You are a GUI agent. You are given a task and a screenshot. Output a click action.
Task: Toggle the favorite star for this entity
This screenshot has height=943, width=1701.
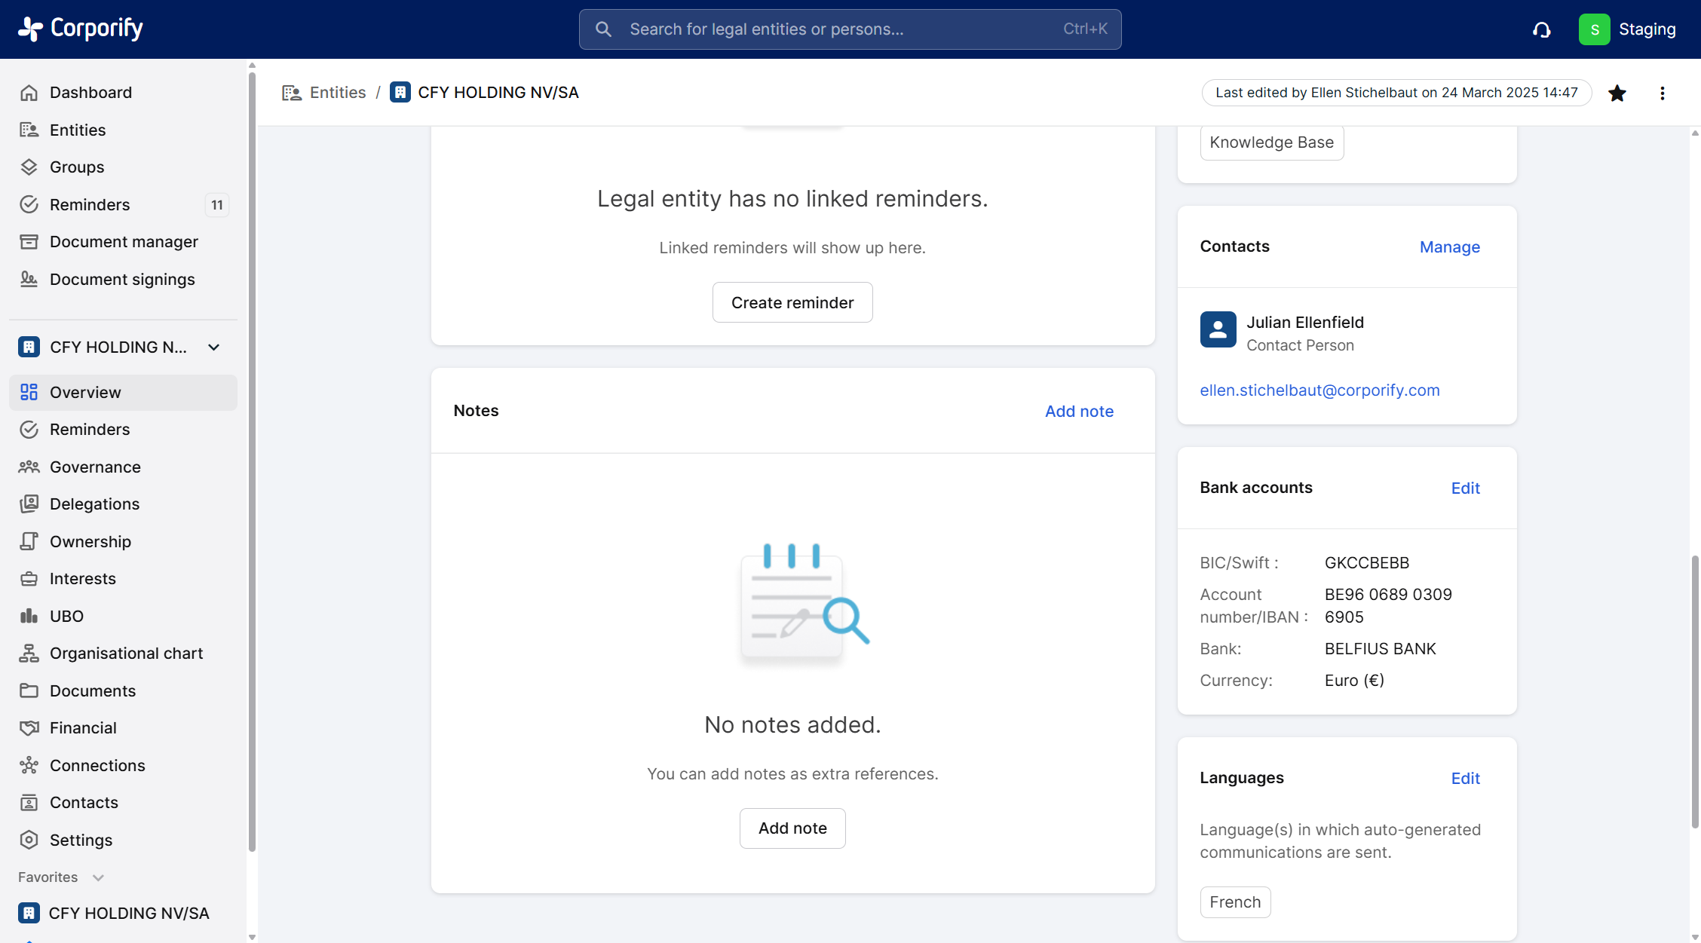coord(1617,93)
